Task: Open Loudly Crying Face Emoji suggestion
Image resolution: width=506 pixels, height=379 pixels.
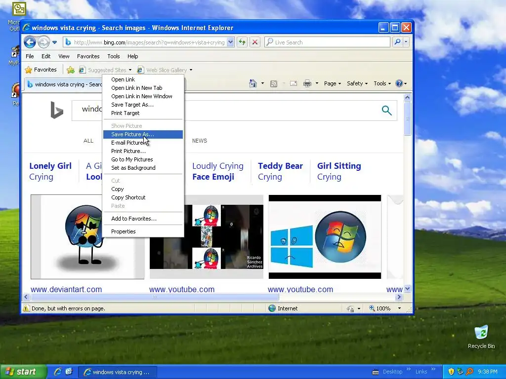Action: pyautogui.click(x=218, y=171)
